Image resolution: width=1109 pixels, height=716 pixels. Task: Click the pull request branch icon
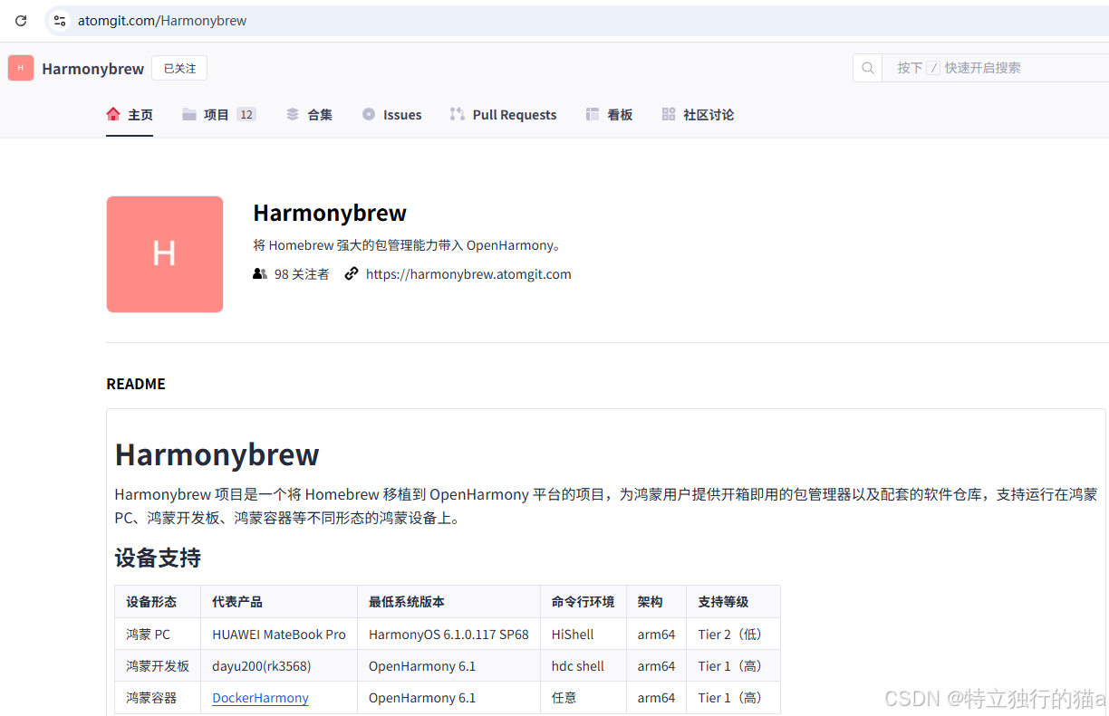click(458, 114)
